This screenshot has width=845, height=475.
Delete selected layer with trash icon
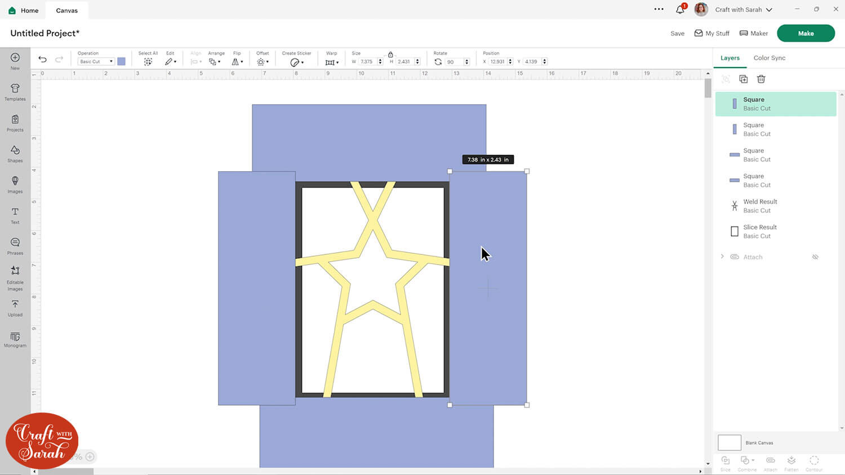point(761,79)
